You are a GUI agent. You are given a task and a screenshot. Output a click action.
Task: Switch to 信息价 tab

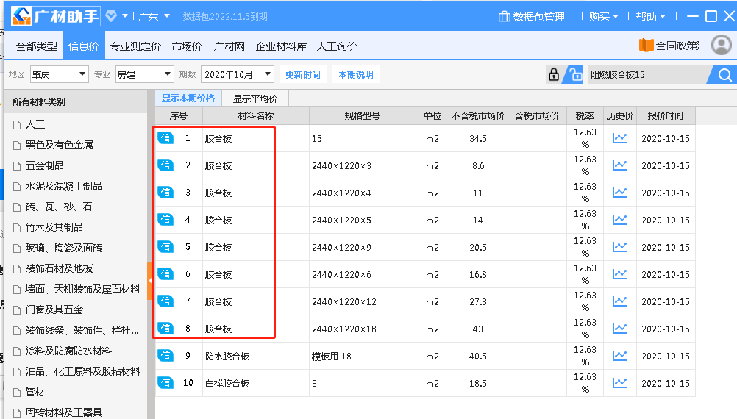(x=84, y=46)
